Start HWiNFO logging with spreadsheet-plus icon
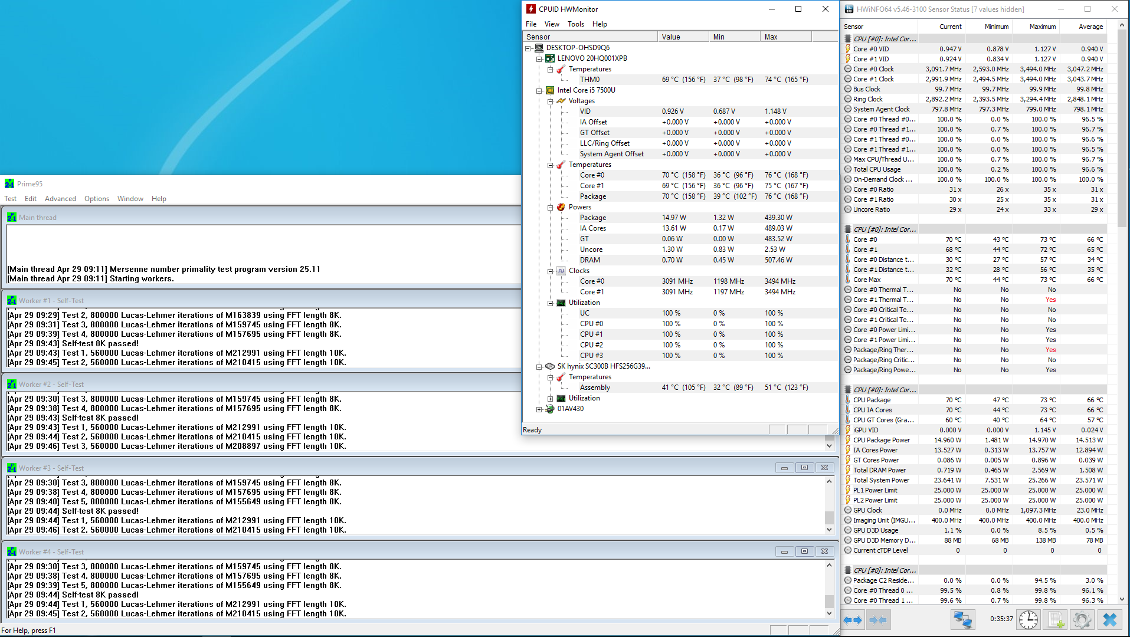The width and height of the screenshot is (1130, 637). point(1055,620)
